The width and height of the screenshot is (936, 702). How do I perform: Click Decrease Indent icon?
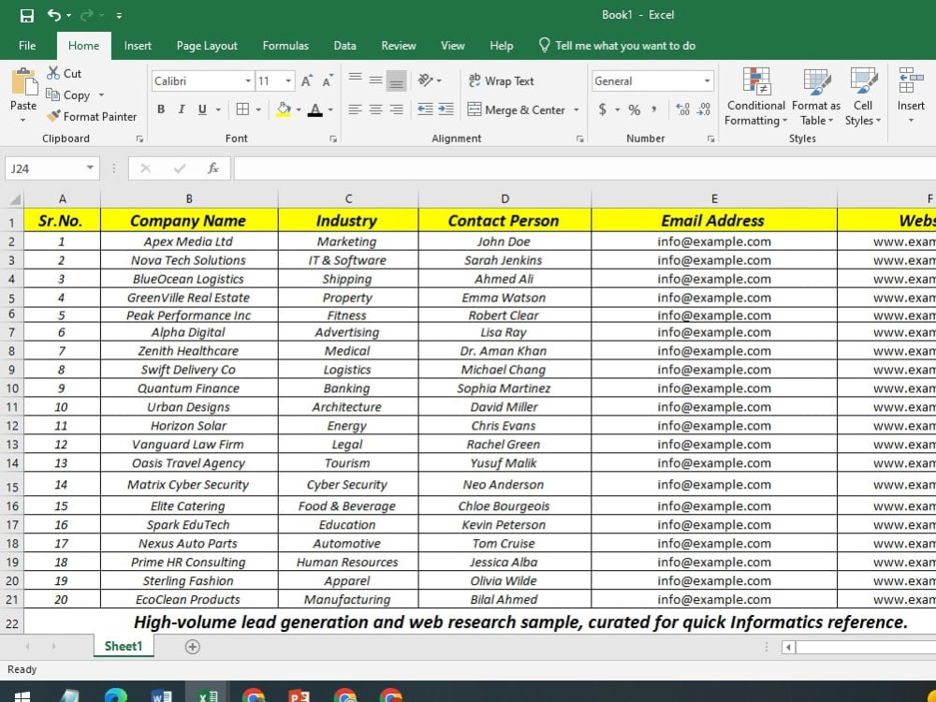[x=425, y=110]
